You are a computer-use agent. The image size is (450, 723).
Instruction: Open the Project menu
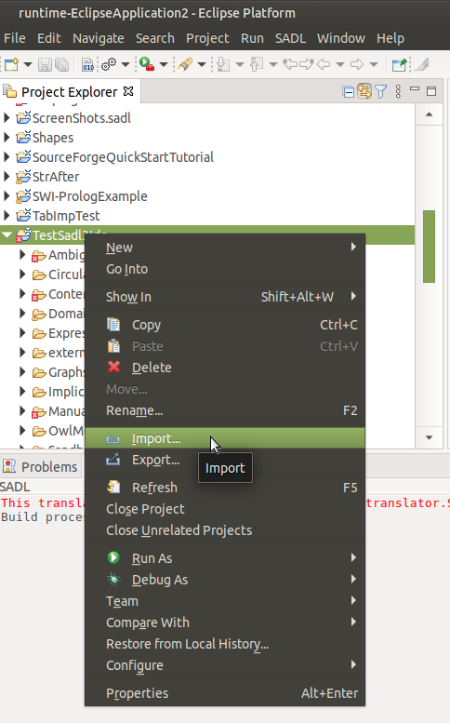click(207, 38)
